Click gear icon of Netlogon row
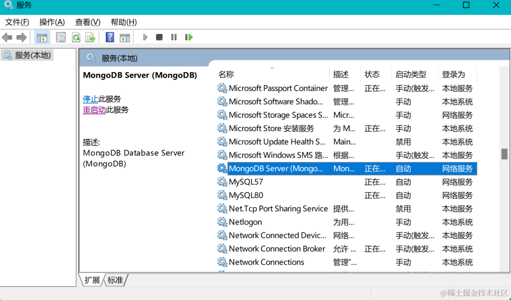511x300 pixels. 222,222
